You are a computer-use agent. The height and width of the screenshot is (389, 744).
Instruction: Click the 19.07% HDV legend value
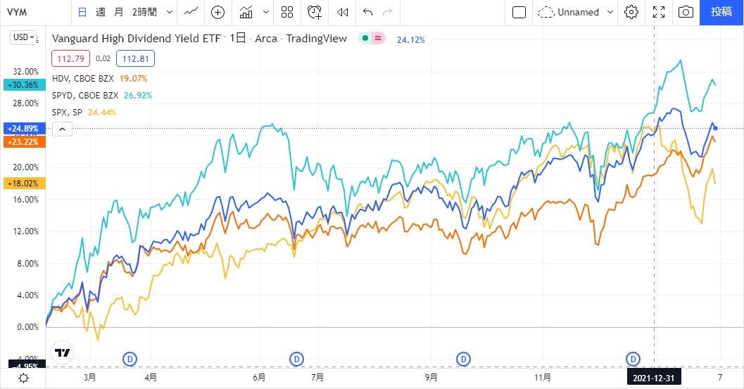pyautogui.click(x=133, y=78)
